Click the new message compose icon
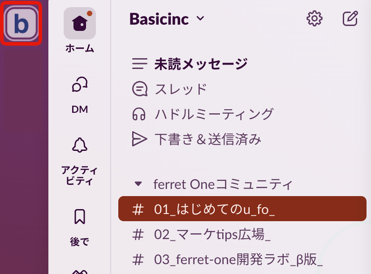The height and width of the screenshot is (274, 371). [x=350, y=19]
